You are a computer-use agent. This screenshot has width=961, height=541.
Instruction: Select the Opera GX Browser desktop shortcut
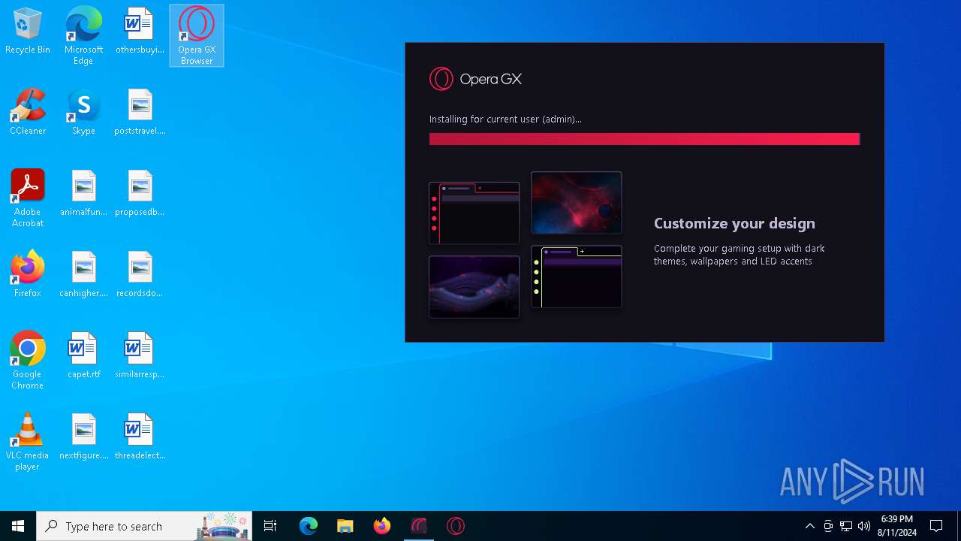(x=197, y=36)
